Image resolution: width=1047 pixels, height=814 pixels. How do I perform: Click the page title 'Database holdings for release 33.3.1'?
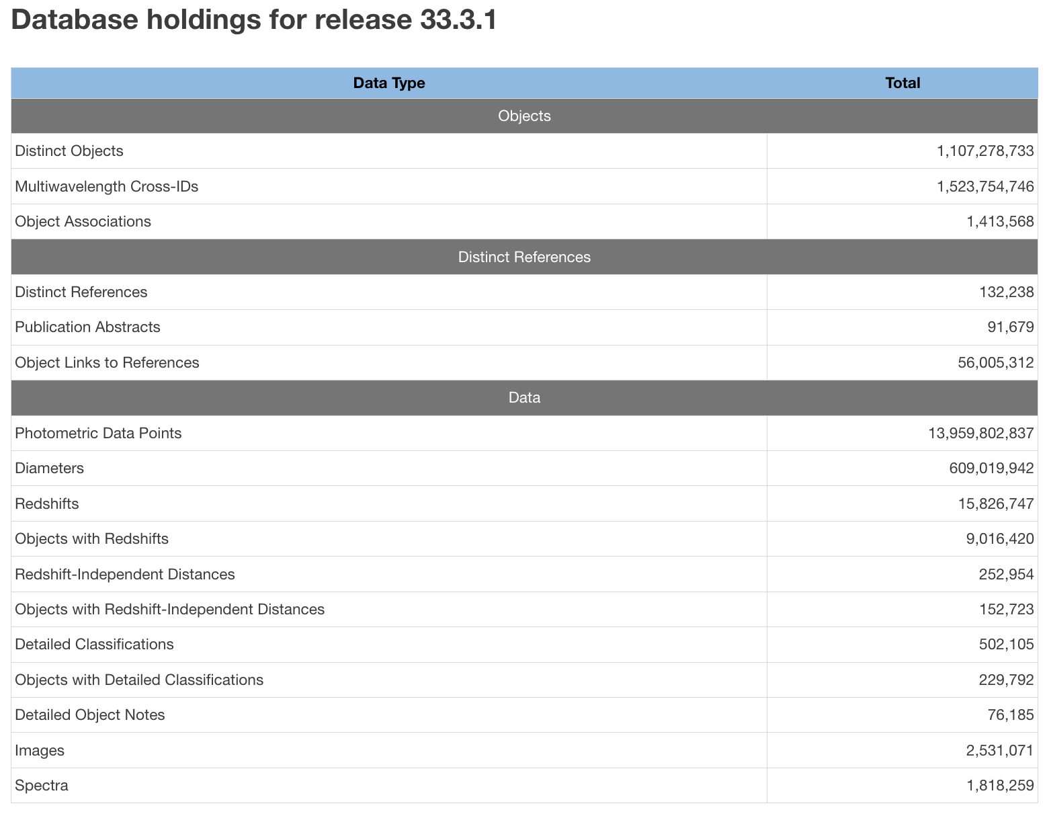click(254, 20)
